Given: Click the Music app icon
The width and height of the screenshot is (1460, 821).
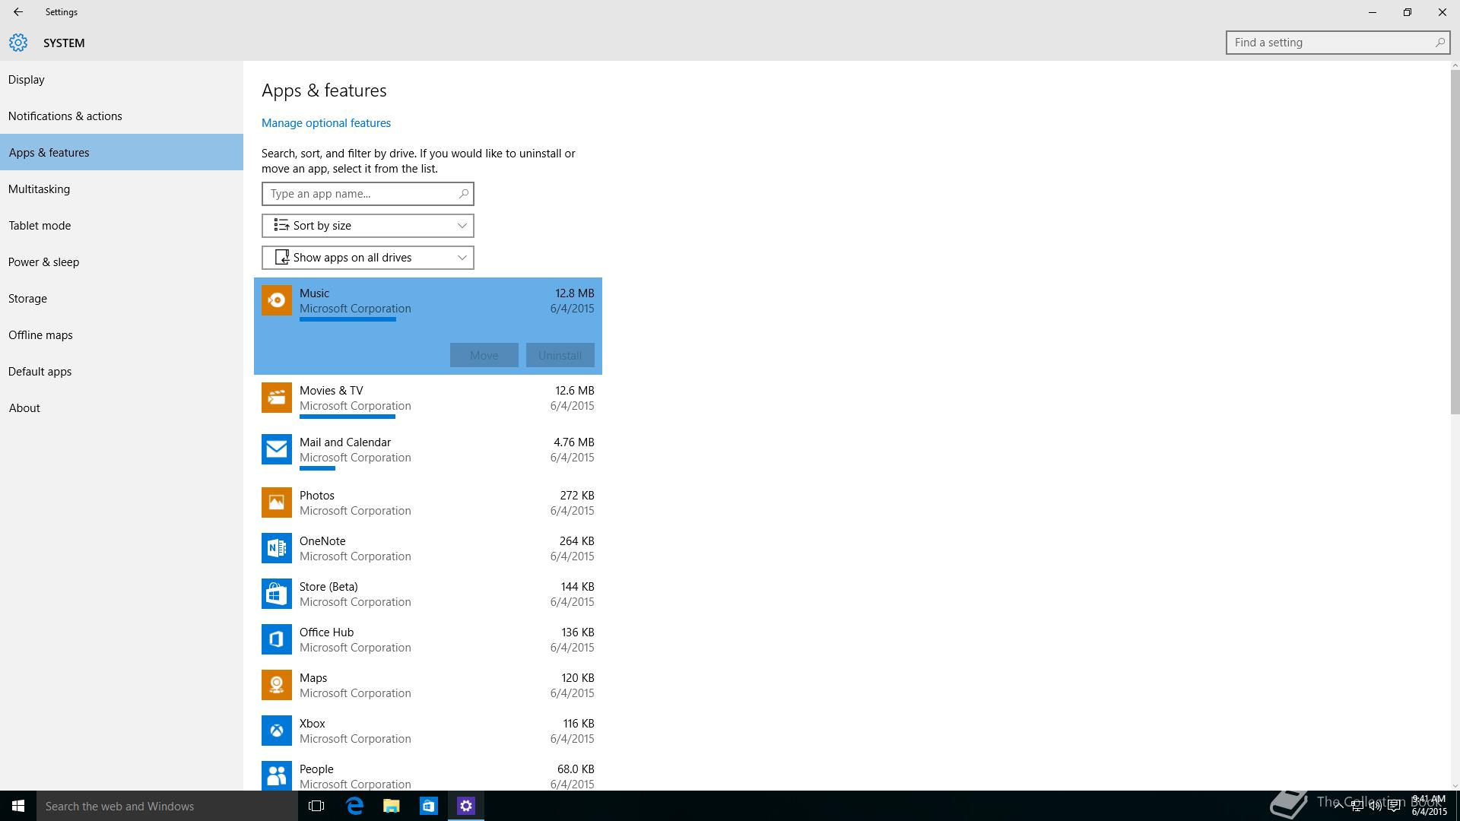Looking at the screenshot, I should click(277, 300).
